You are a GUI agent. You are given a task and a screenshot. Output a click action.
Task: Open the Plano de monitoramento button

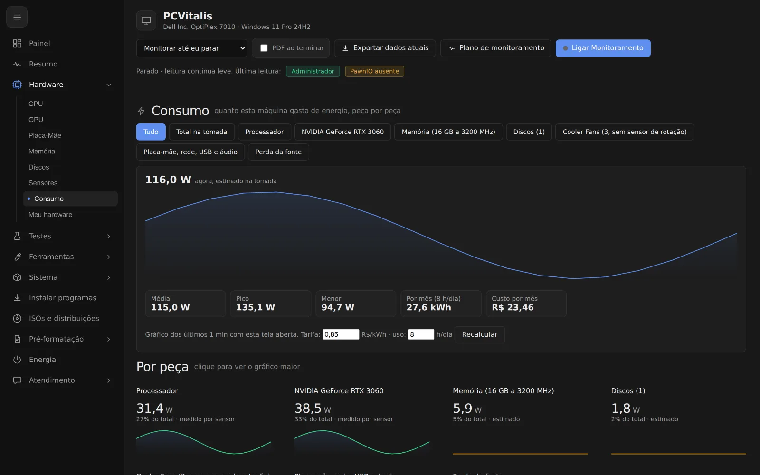tap(496, 48)
